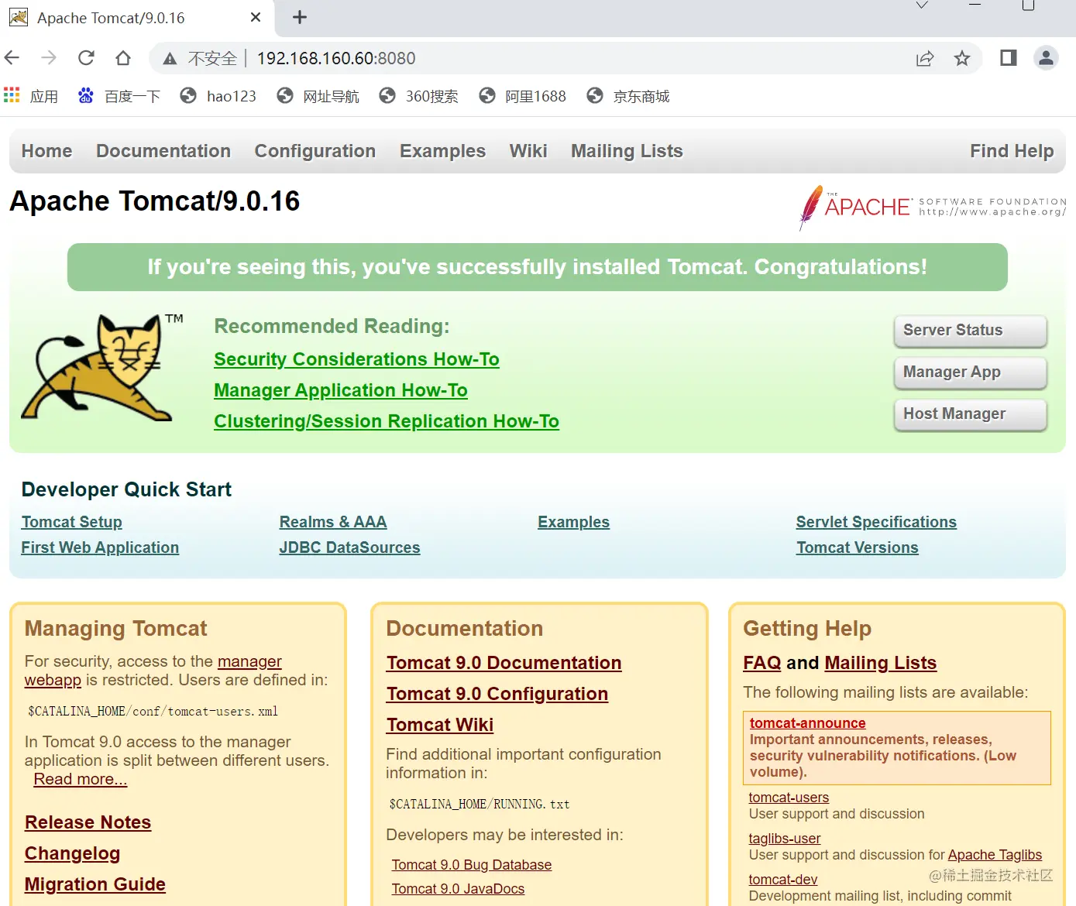This screenshot has height=906, width=1076.
Task: Open the tomcat-dev mailing list
Action: (782, 880)
